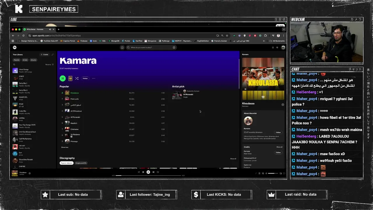Show all discography releases
This screenshot has height=210, width=373.
coord(233,159)
